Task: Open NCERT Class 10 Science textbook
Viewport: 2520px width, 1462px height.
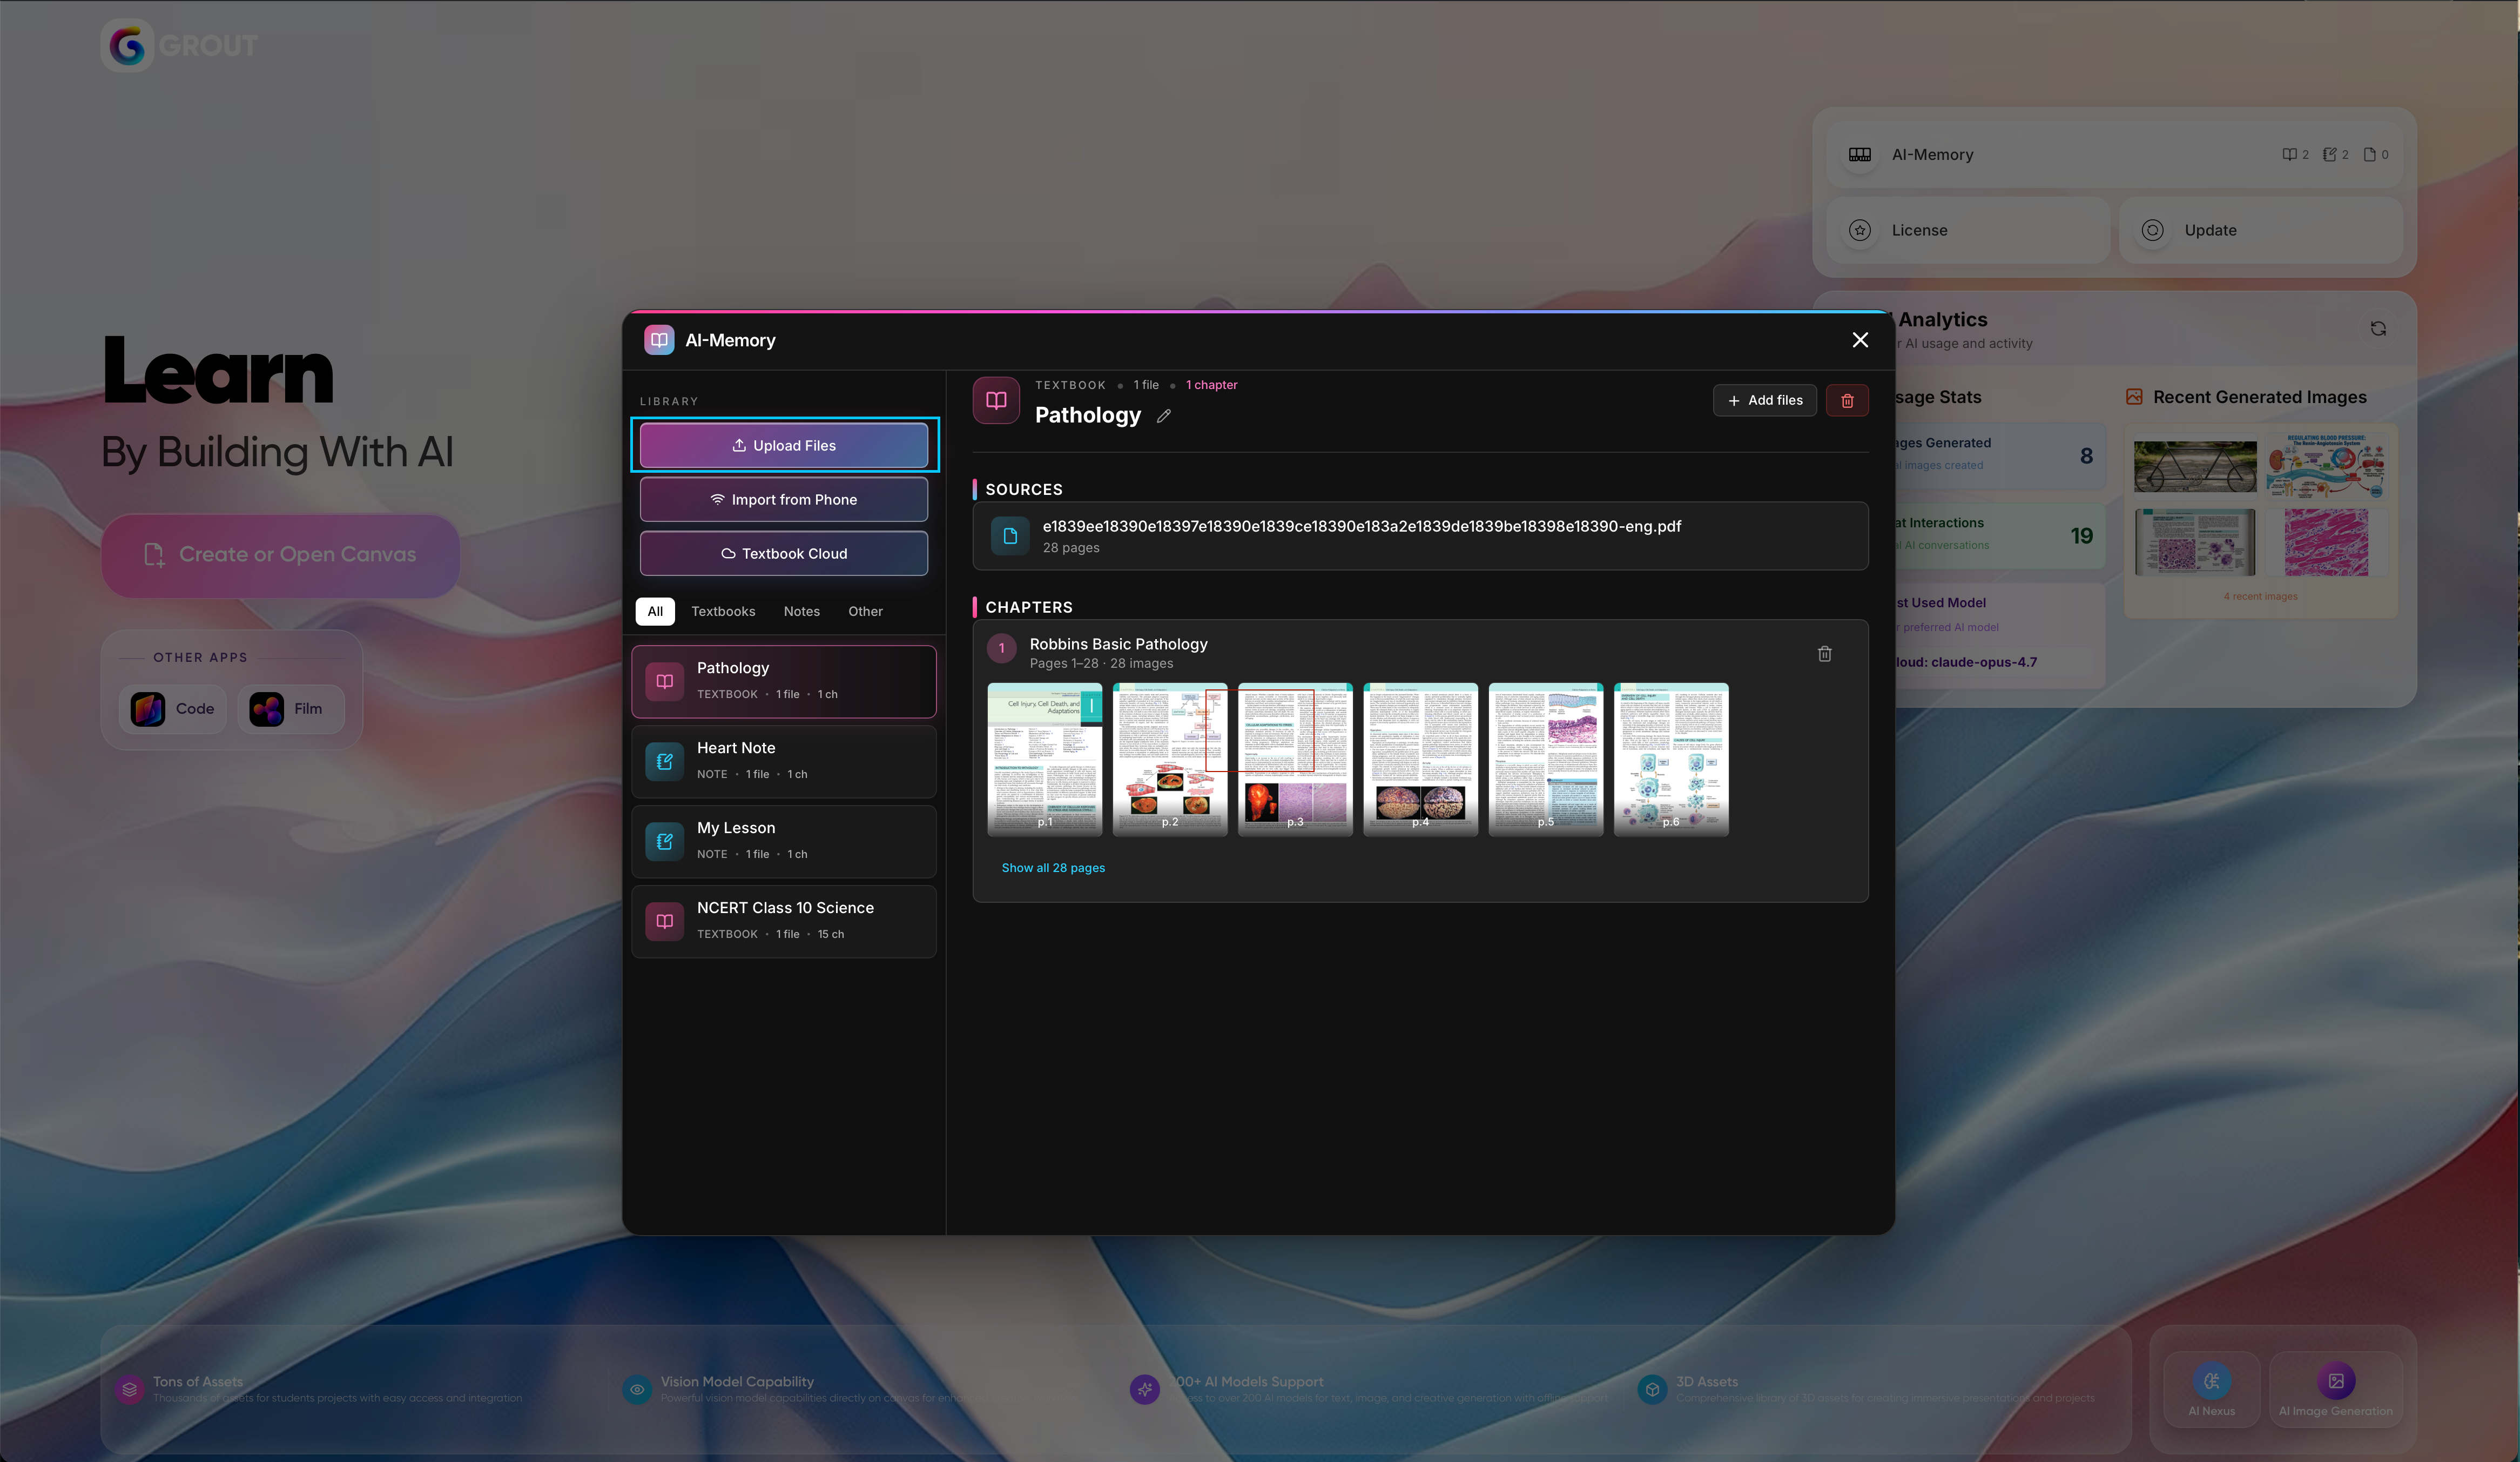Action: (x=784, y=922)
